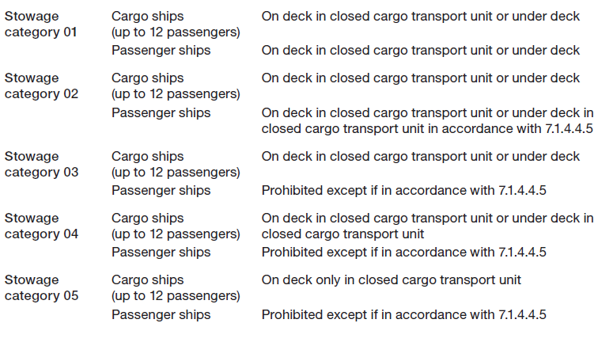
Task: Click Passenger ships under category 03
Action: [161, 191]
